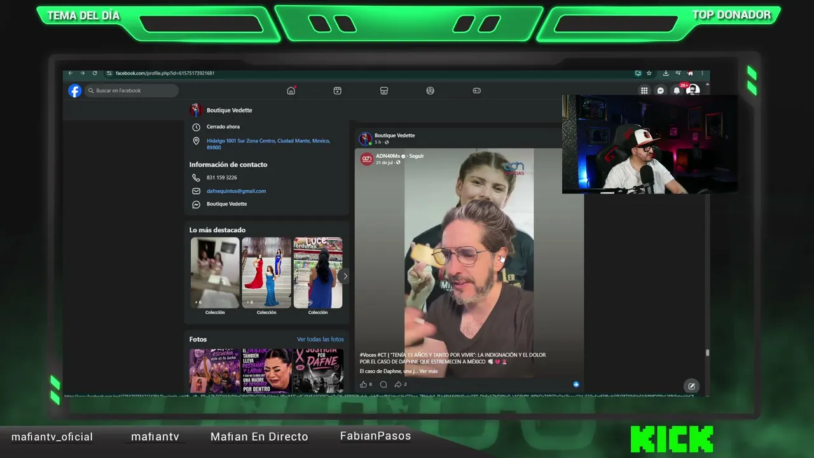The image size is (814, 458).
Task: Advance highlights carousel with the right chevron
Action: [345, 276]
